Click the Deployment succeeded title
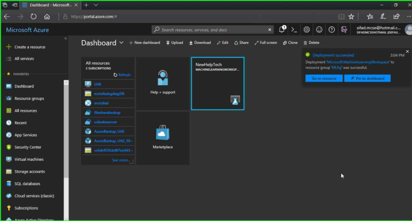 coord(333,55)
